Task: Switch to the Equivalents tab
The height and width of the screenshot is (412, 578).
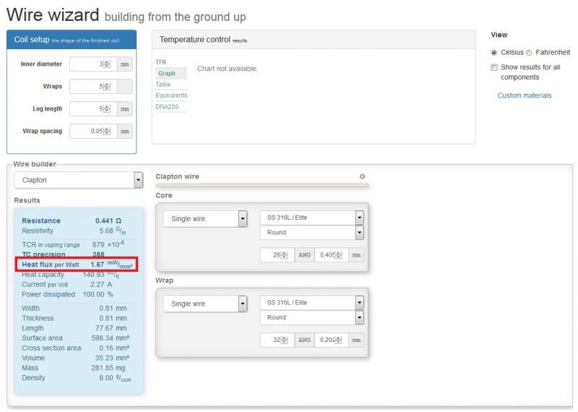Action: tap(171, 95)
